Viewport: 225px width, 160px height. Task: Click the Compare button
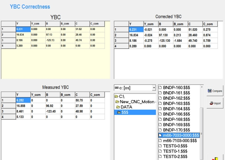point(214,90)
